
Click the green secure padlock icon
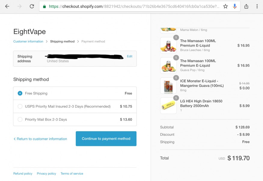click(x=44, y=7)
